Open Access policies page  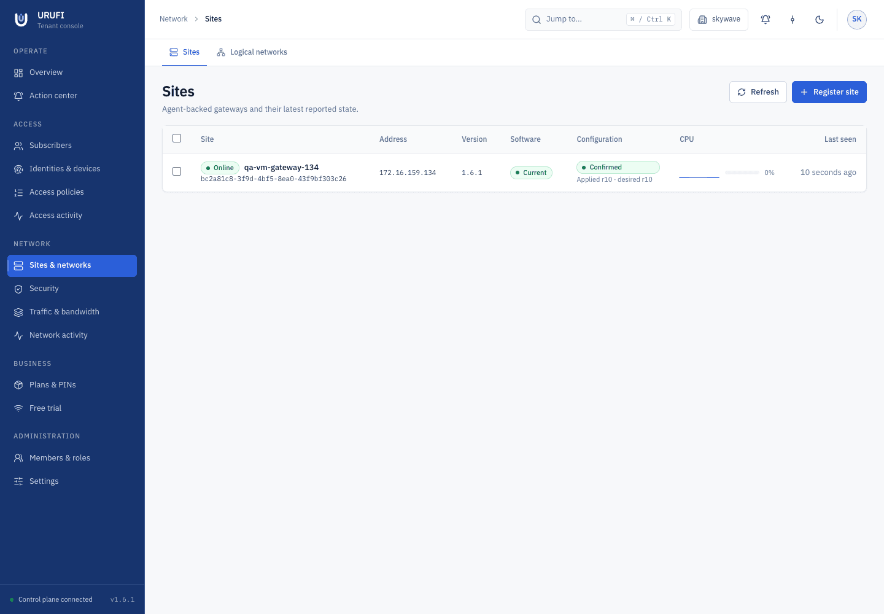pos(72,192)
